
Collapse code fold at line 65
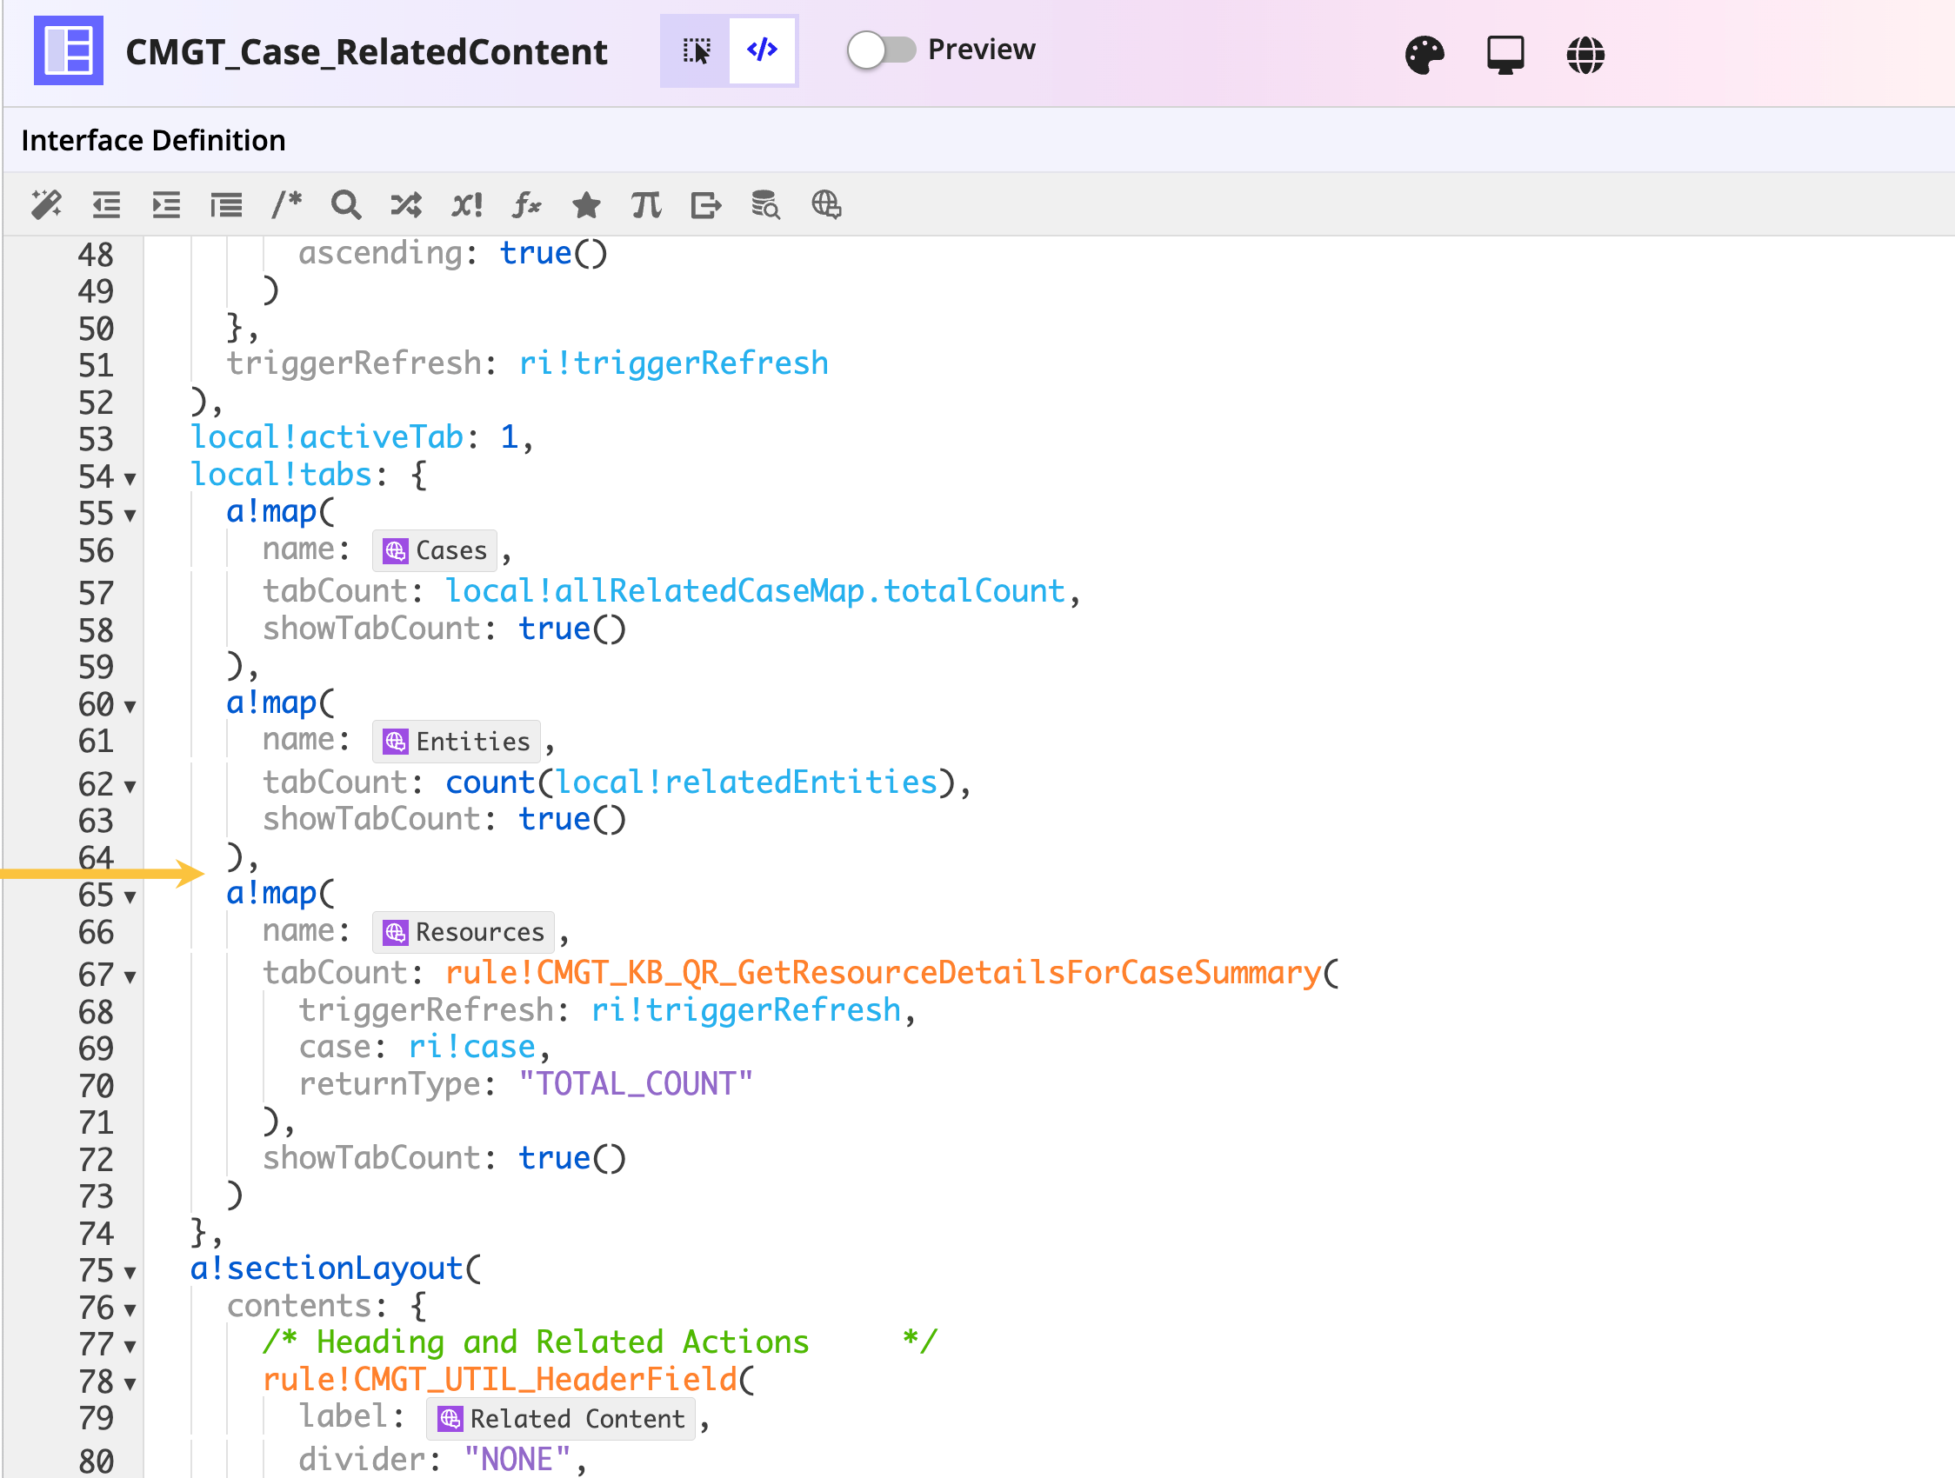pos(130,896)
